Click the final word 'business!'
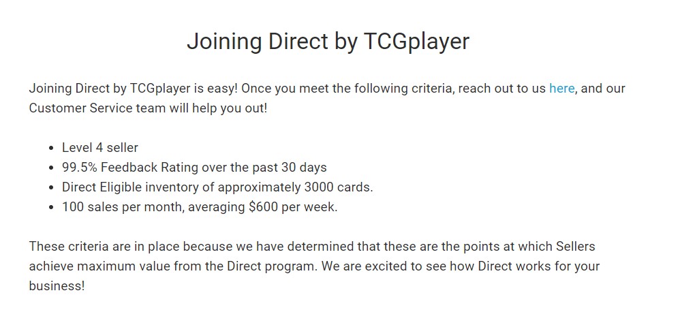The height and width of the screenshot is (325, 680). point(57,286)
